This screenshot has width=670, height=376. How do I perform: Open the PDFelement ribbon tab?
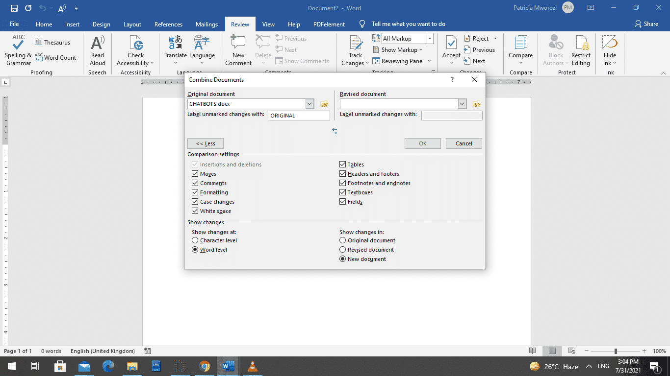[x=329, y=23]
